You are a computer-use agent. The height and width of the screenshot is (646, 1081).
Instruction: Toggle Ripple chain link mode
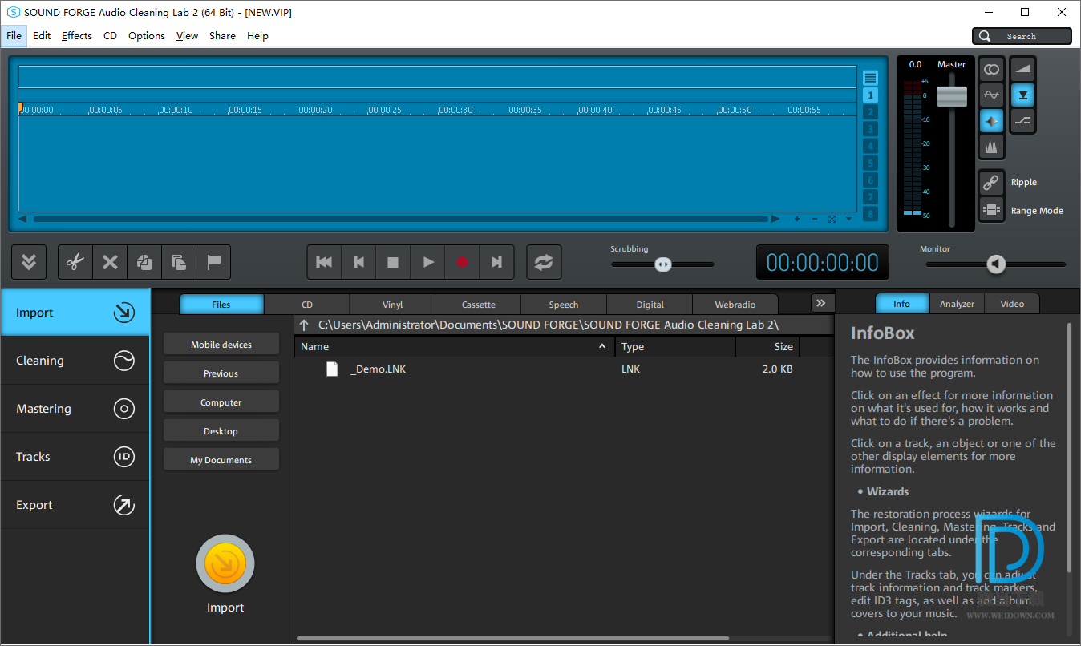tap(992, 182)
